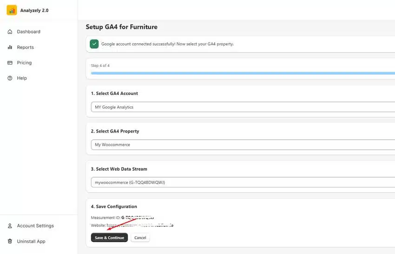Open the Select GA4 Account dropdown
The image size is (395, 254).
coord(243,107)
